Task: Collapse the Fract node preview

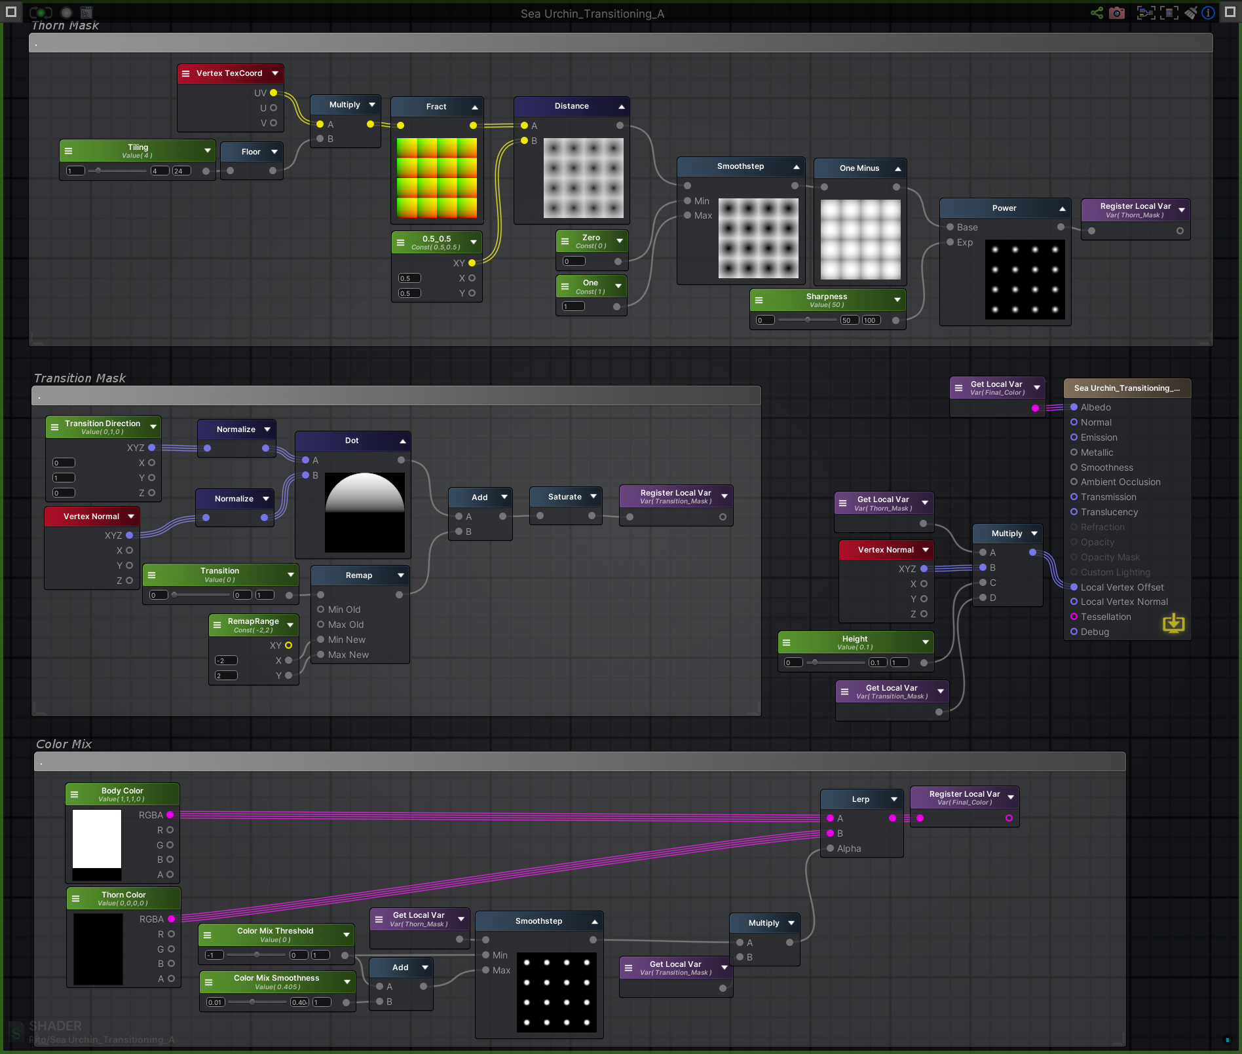Action: coord(474,106)
